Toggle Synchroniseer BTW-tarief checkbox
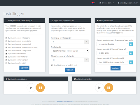This screenshot has height=105, width=140. pos(6,57)
